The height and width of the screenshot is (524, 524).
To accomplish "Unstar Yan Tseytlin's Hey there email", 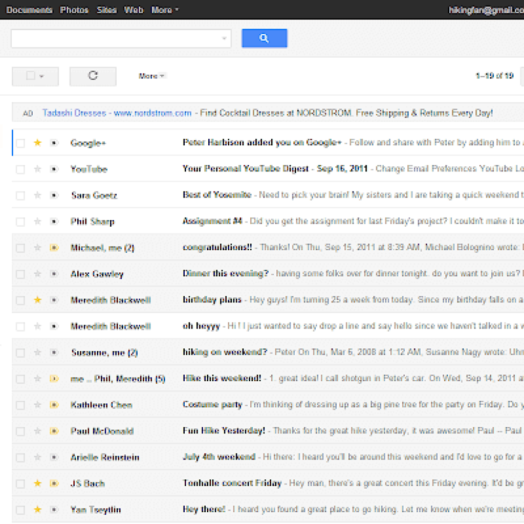I will point(37,510).
